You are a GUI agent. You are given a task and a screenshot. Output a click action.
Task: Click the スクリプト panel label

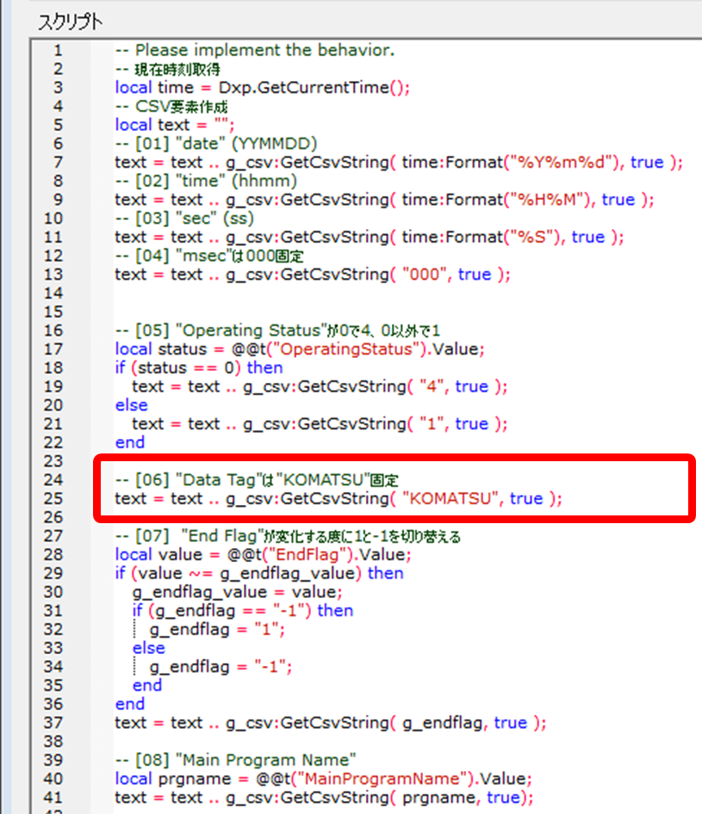68,22
